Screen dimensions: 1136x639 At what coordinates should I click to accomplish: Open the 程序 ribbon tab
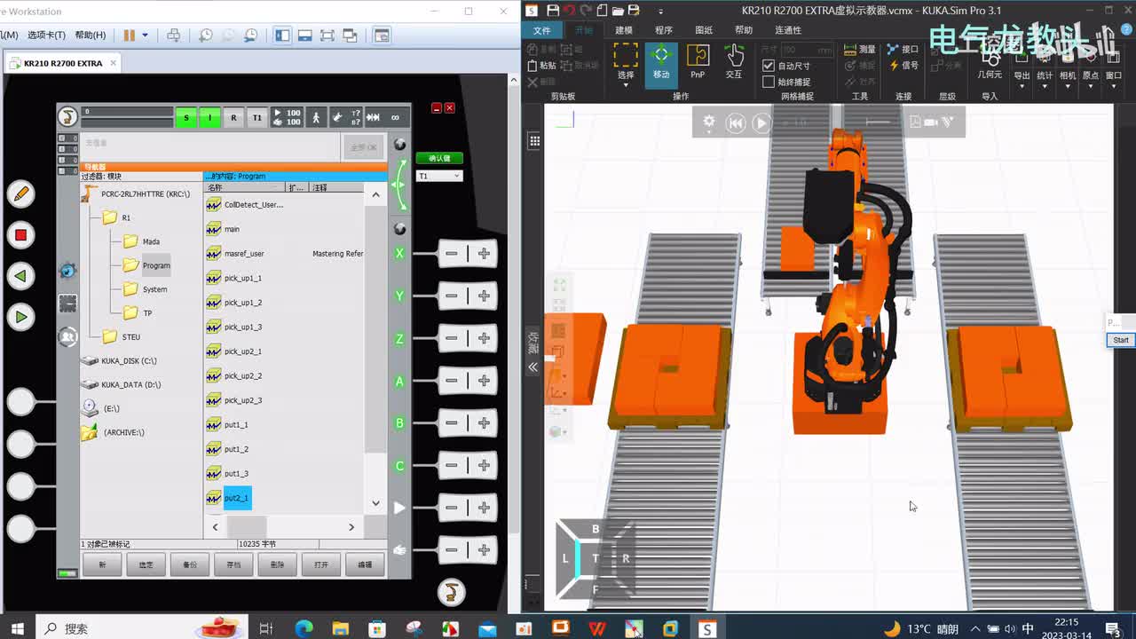664,30
